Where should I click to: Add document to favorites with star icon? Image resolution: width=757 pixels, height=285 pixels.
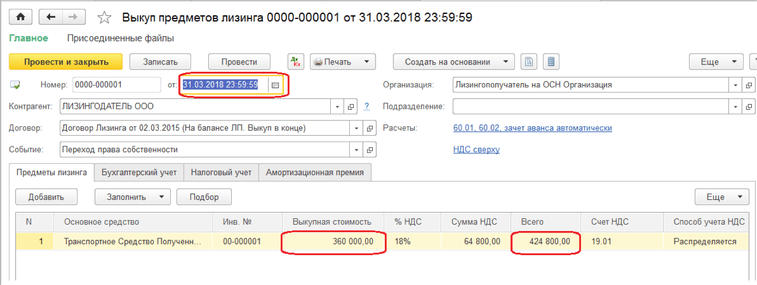(104, 18)
